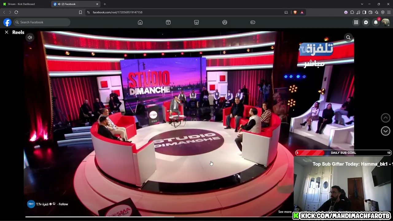The height and width of the screenshot is (221, 393).
Task: Open Brave Wallet
Action: 370,12
